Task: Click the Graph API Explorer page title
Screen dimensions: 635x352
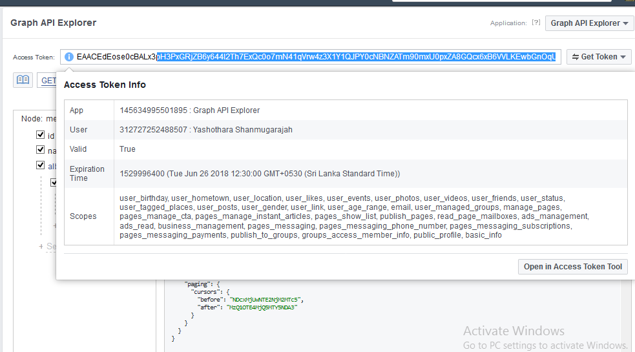Action: pos(54,23)
